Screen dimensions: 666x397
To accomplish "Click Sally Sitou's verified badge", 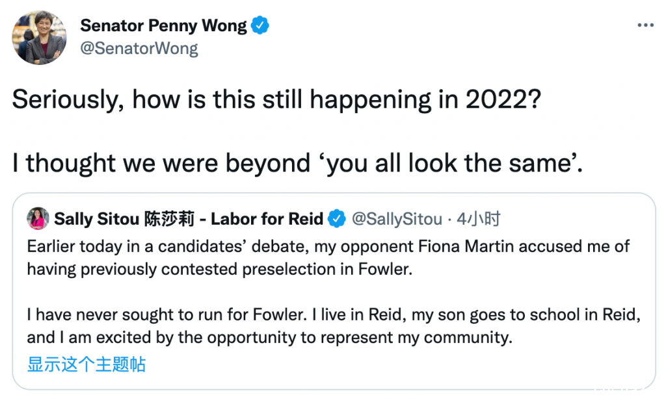I will 337,219.
